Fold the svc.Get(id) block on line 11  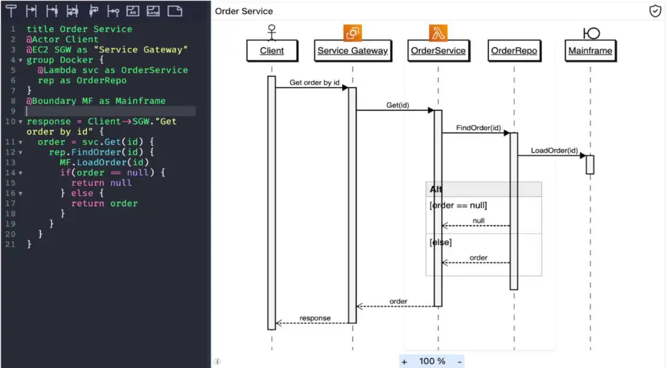[x=20, y=142]
